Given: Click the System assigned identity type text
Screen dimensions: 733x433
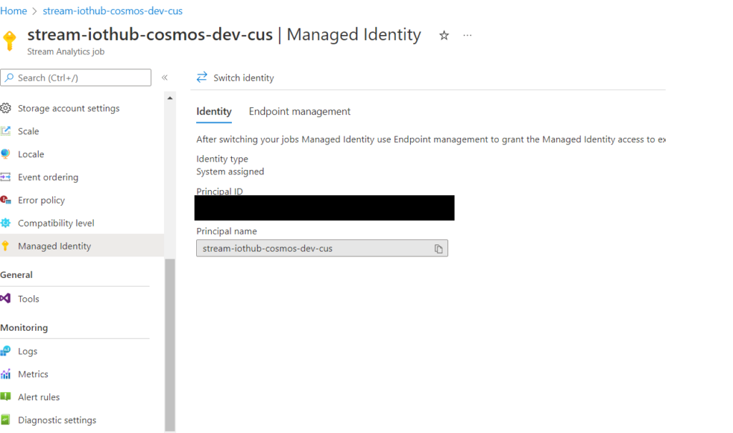Looking at the screenshot, I should 230,171.
